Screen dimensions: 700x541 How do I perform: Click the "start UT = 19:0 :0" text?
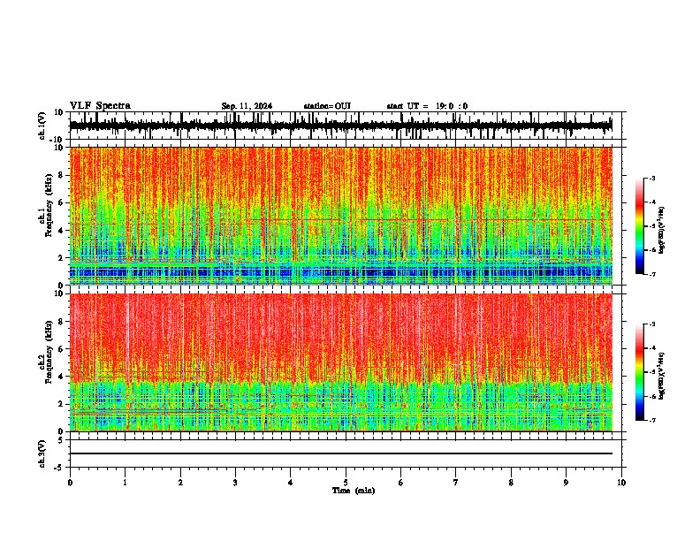(427, 106)
